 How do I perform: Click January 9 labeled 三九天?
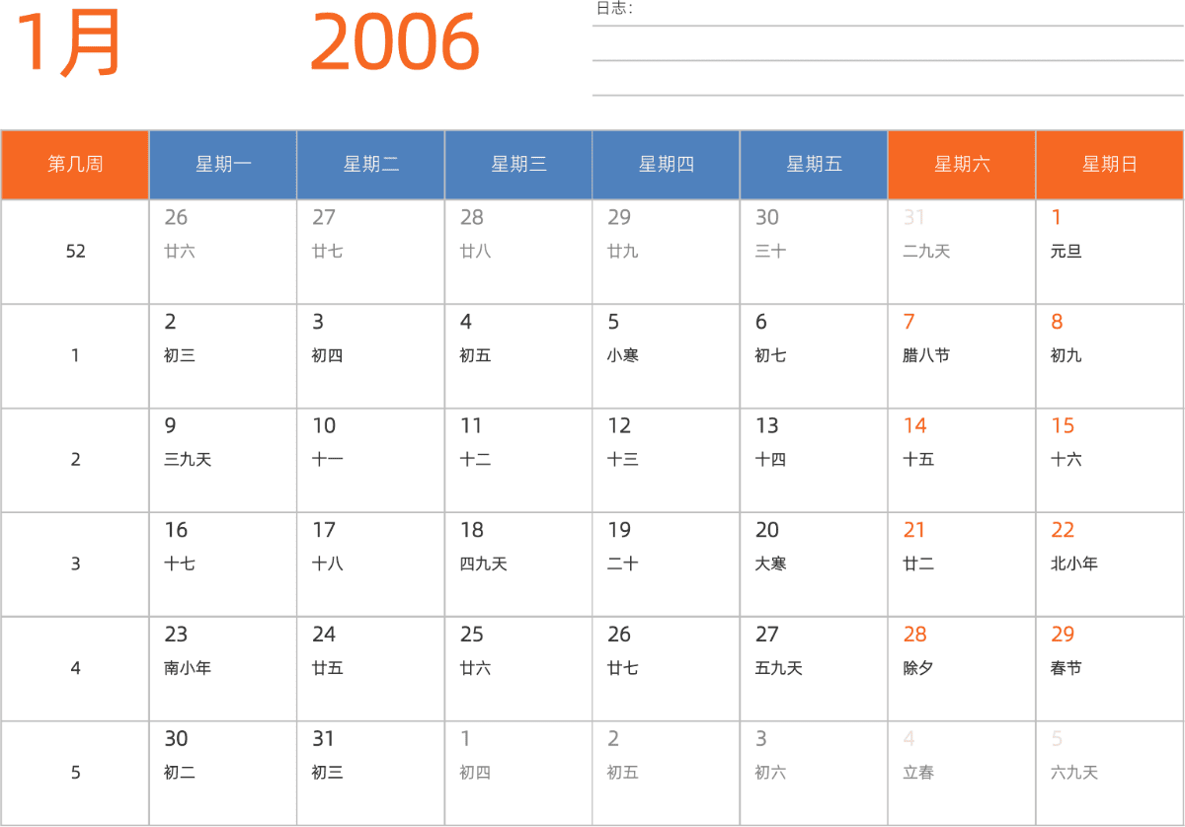(223, 460)
